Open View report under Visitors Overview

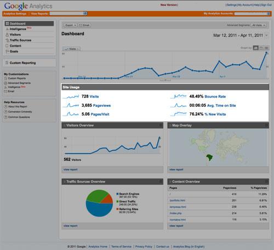71,169
